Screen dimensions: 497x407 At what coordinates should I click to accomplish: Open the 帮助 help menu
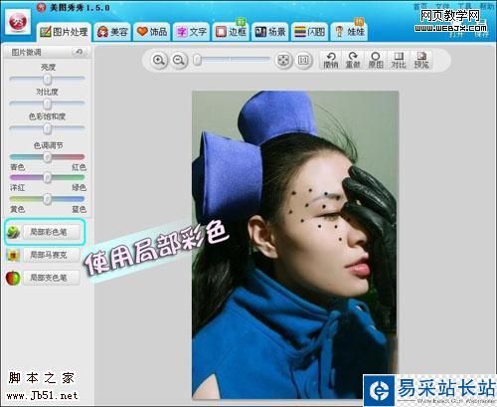tap(486, 6)
